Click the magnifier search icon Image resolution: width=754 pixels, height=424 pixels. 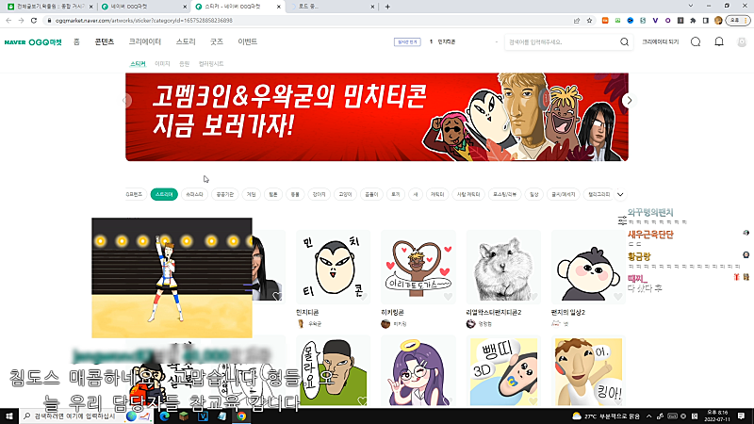[x=624, y=42]
